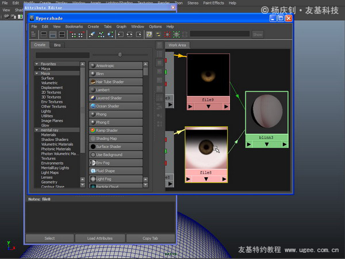Screen dimensions: 345x259
Task: Click file9 node output connection arrow
Action: [x=226, y=106]
